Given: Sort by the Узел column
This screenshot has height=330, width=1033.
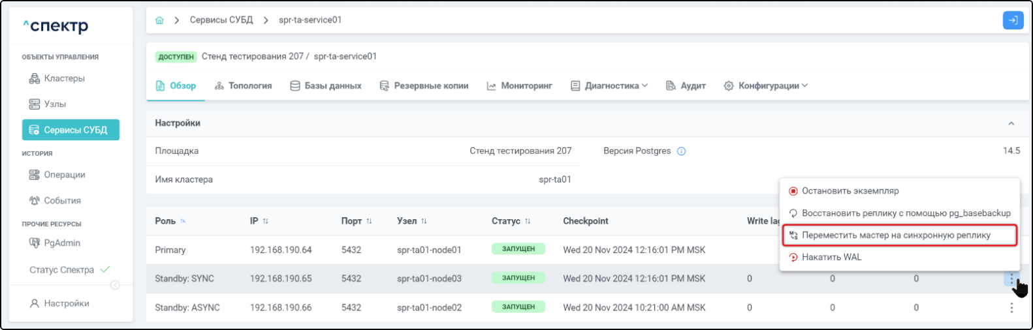Looking at the screenshot, I should [424, 222].
